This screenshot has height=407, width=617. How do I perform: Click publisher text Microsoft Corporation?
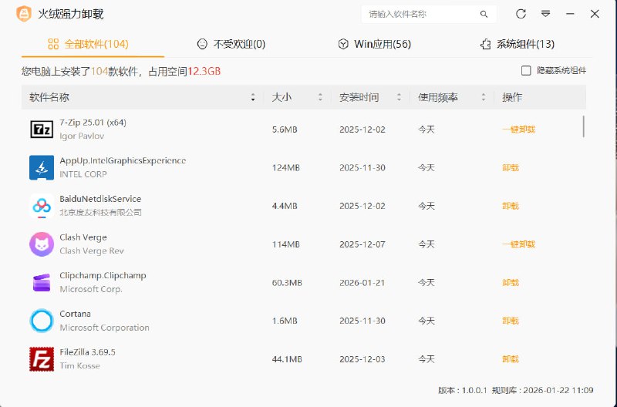click(x=104, y=328)
